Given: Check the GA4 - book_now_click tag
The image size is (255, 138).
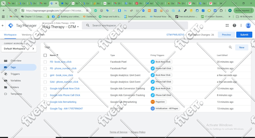Looking at the screenshot, I should click(45, 75).
